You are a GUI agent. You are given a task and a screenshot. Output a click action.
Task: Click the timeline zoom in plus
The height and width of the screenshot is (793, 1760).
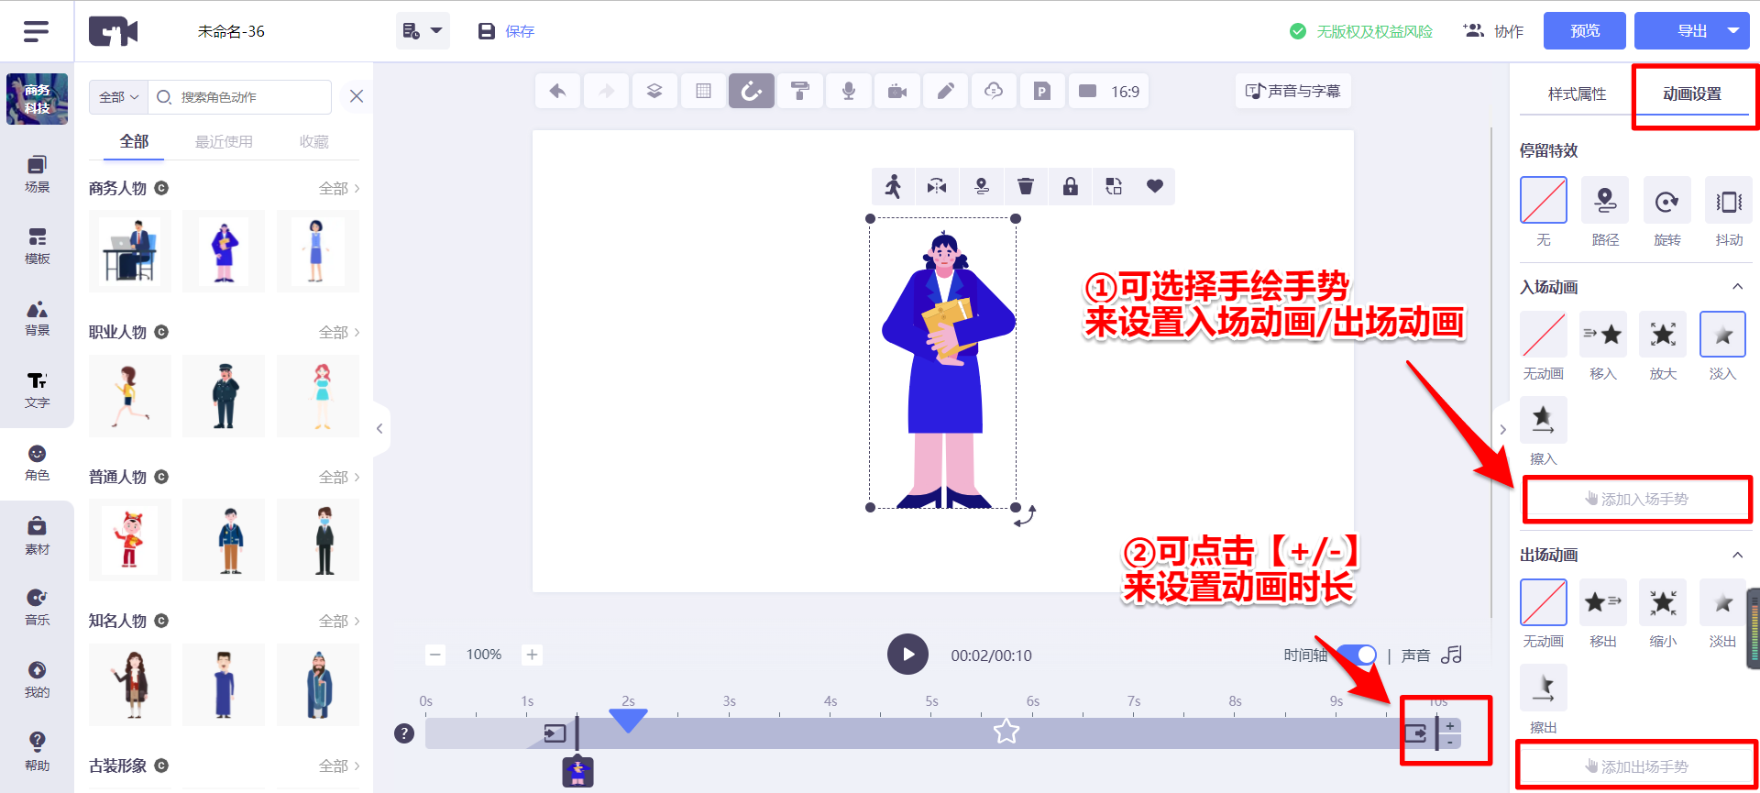click(532, 655)
